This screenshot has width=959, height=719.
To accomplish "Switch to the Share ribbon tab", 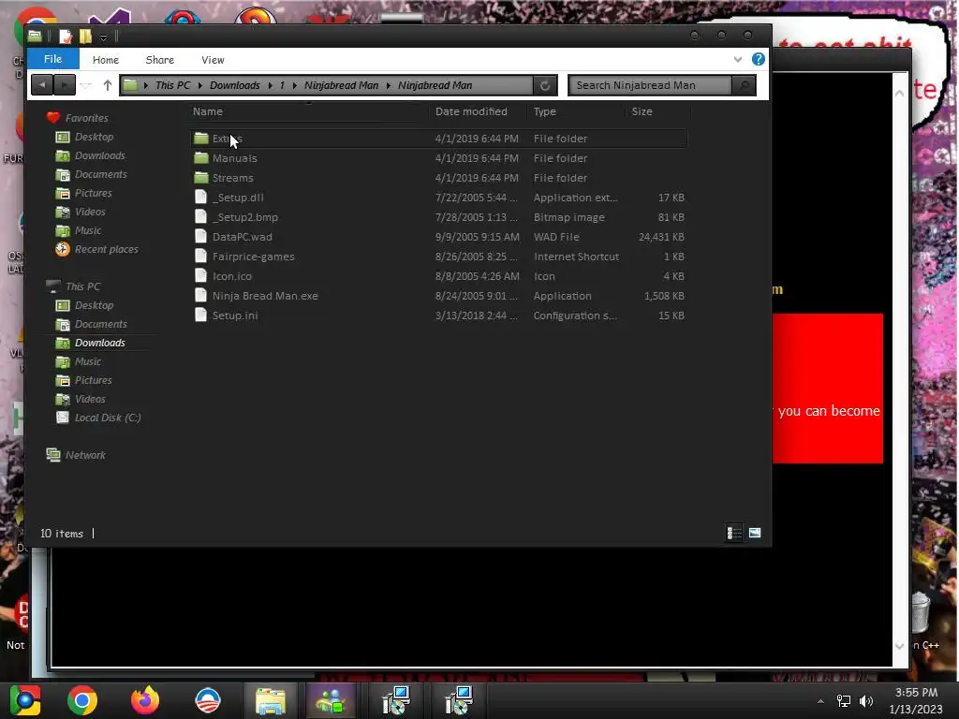I will [x=159, y=60].
